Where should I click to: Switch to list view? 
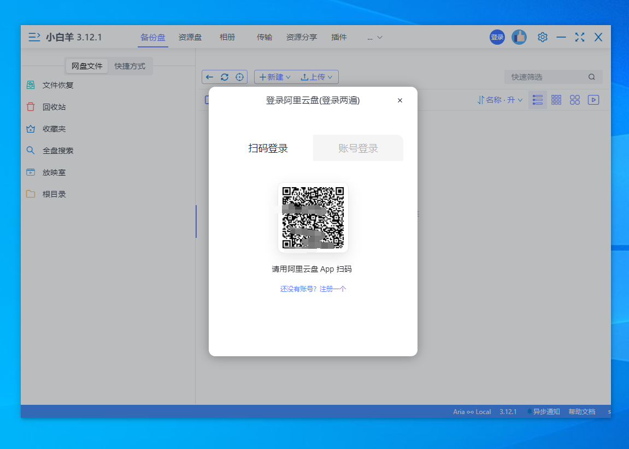tap(538, 100)
